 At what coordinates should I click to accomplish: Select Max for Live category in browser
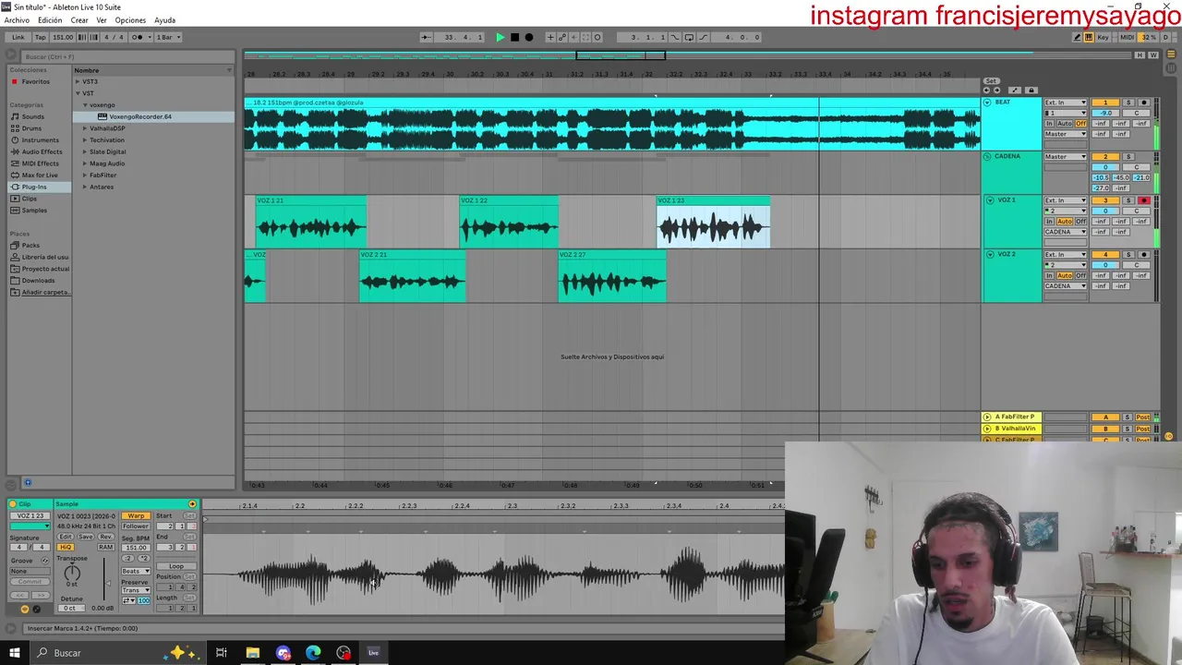[x=40, y=175]
